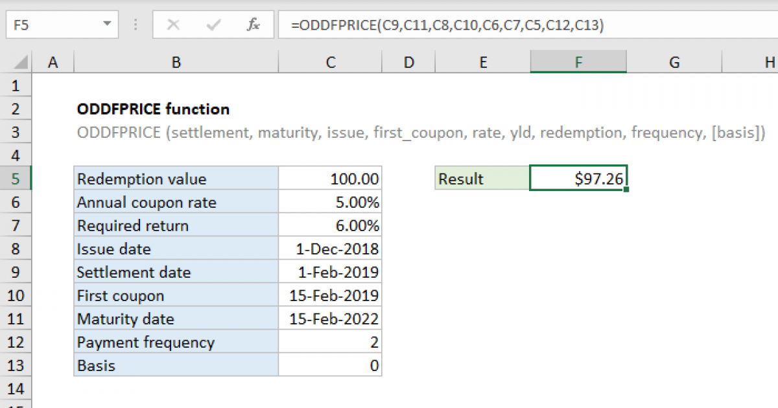Click the Insert Function fx icon
This screenshot has height=408, width=778.
[253, 25]
